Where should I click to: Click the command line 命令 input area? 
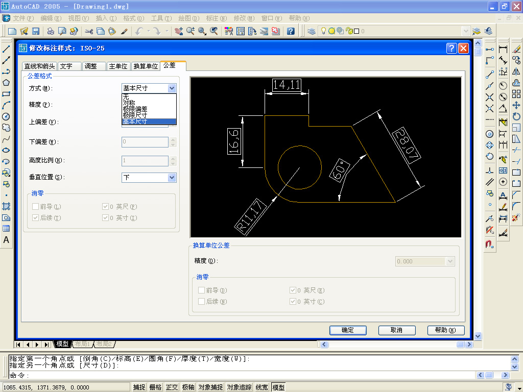242,375
